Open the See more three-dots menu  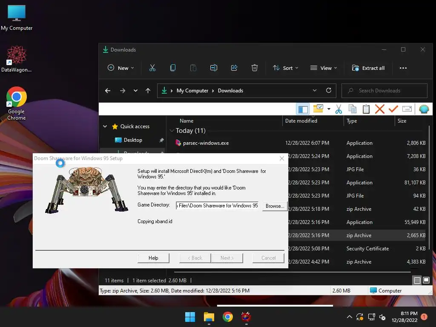(x=403, y=68)
